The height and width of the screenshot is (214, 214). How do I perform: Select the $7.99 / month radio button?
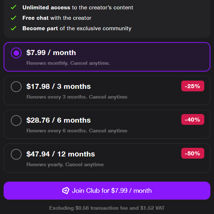(16, 53)
